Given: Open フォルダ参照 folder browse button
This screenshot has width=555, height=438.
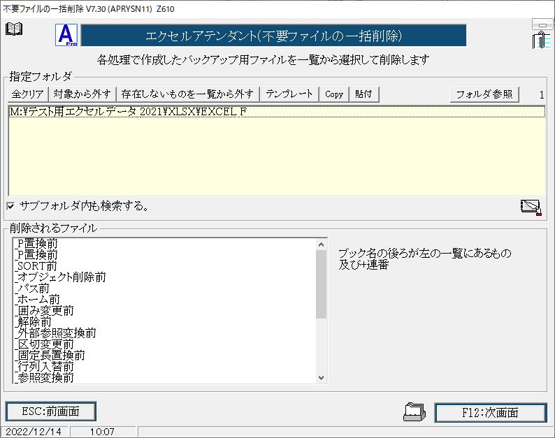Looking at the screenshot, I should 484,94.
